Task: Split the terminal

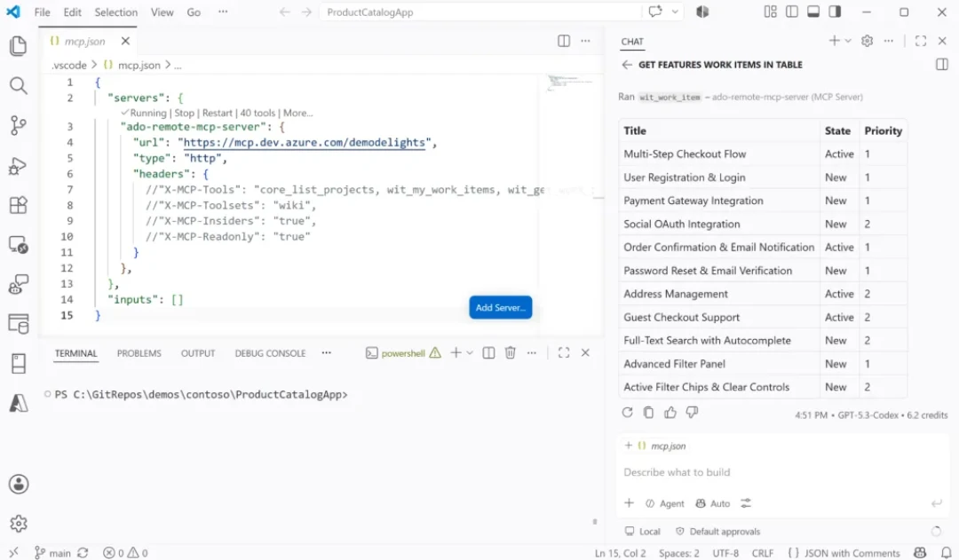Action: pyautogui.click(x=488, y=352)
